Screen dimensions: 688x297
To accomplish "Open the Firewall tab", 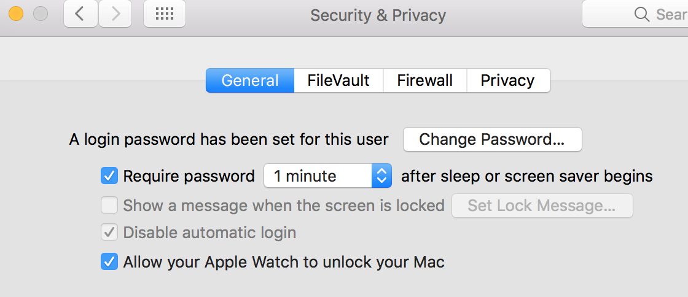I will click(425, 80).
